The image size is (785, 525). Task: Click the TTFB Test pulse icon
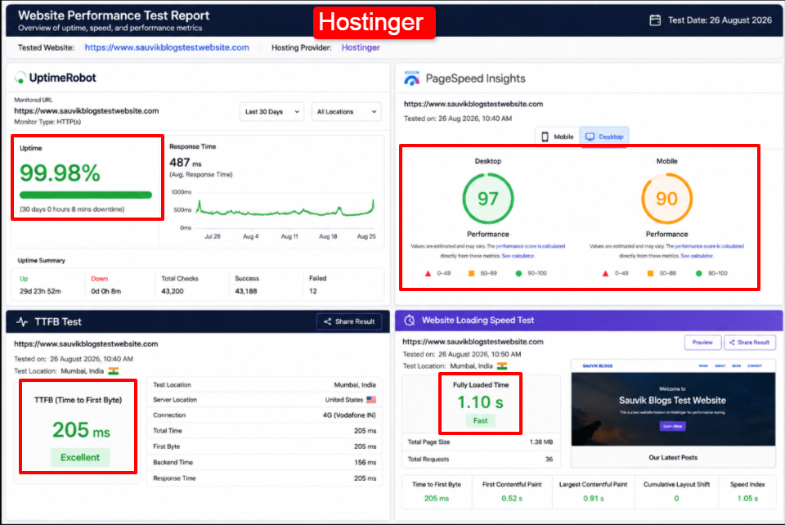22,322
